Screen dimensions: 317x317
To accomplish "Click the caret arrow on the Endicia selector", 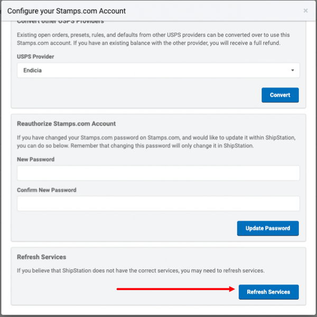I will (293, 70).
